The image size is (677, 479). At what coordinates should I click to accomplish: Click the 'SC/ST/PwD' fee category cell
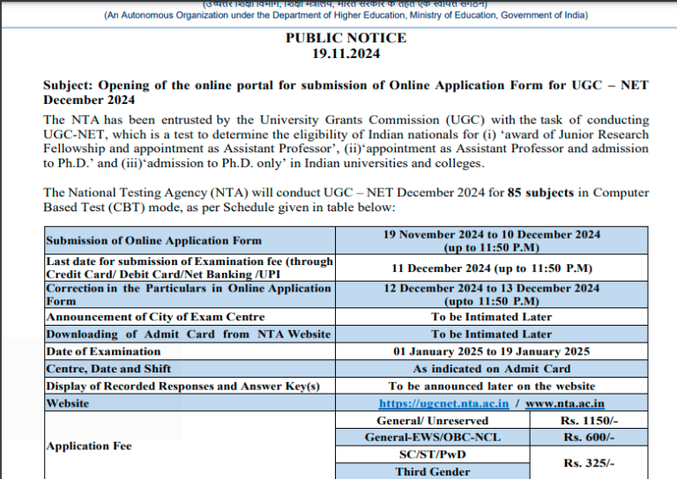[433, 454]
